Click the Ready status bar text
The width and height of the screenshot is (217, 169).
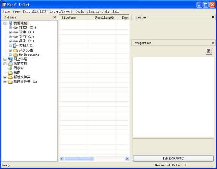click(x=6, y=165)
